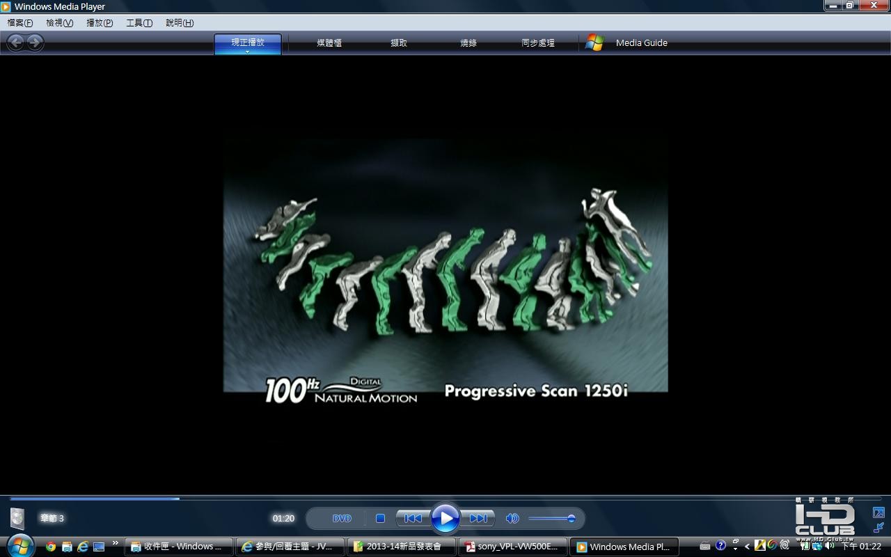Start playback with the round play button
891x557 pixels.
tap(445, 518)
